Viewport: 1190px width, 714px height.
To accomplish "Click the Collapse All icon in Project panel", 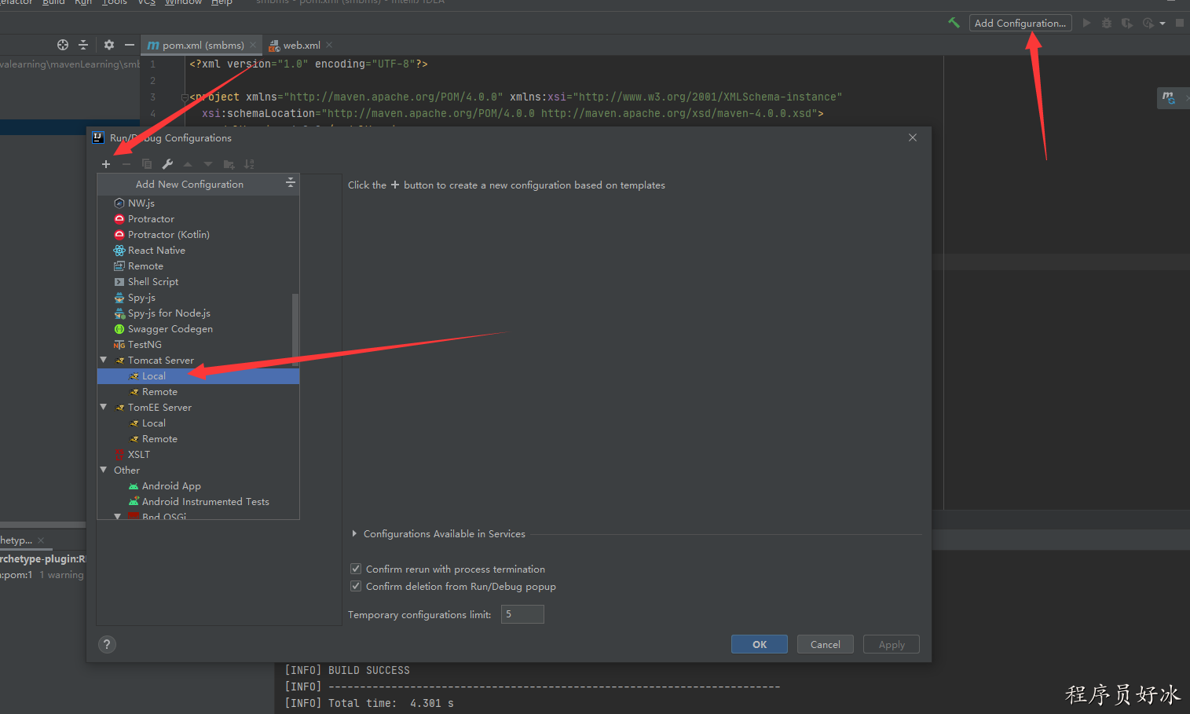I will click(x=83, y=45).
